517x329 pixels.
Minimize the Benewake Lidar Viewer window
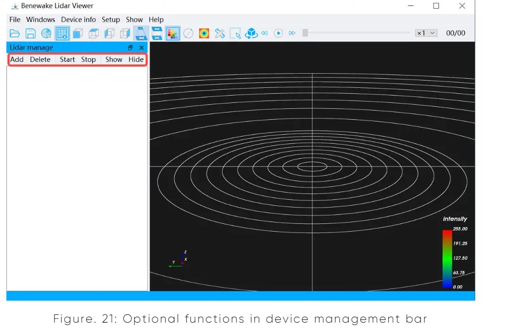pyautogui.click(x=411, y=6)
